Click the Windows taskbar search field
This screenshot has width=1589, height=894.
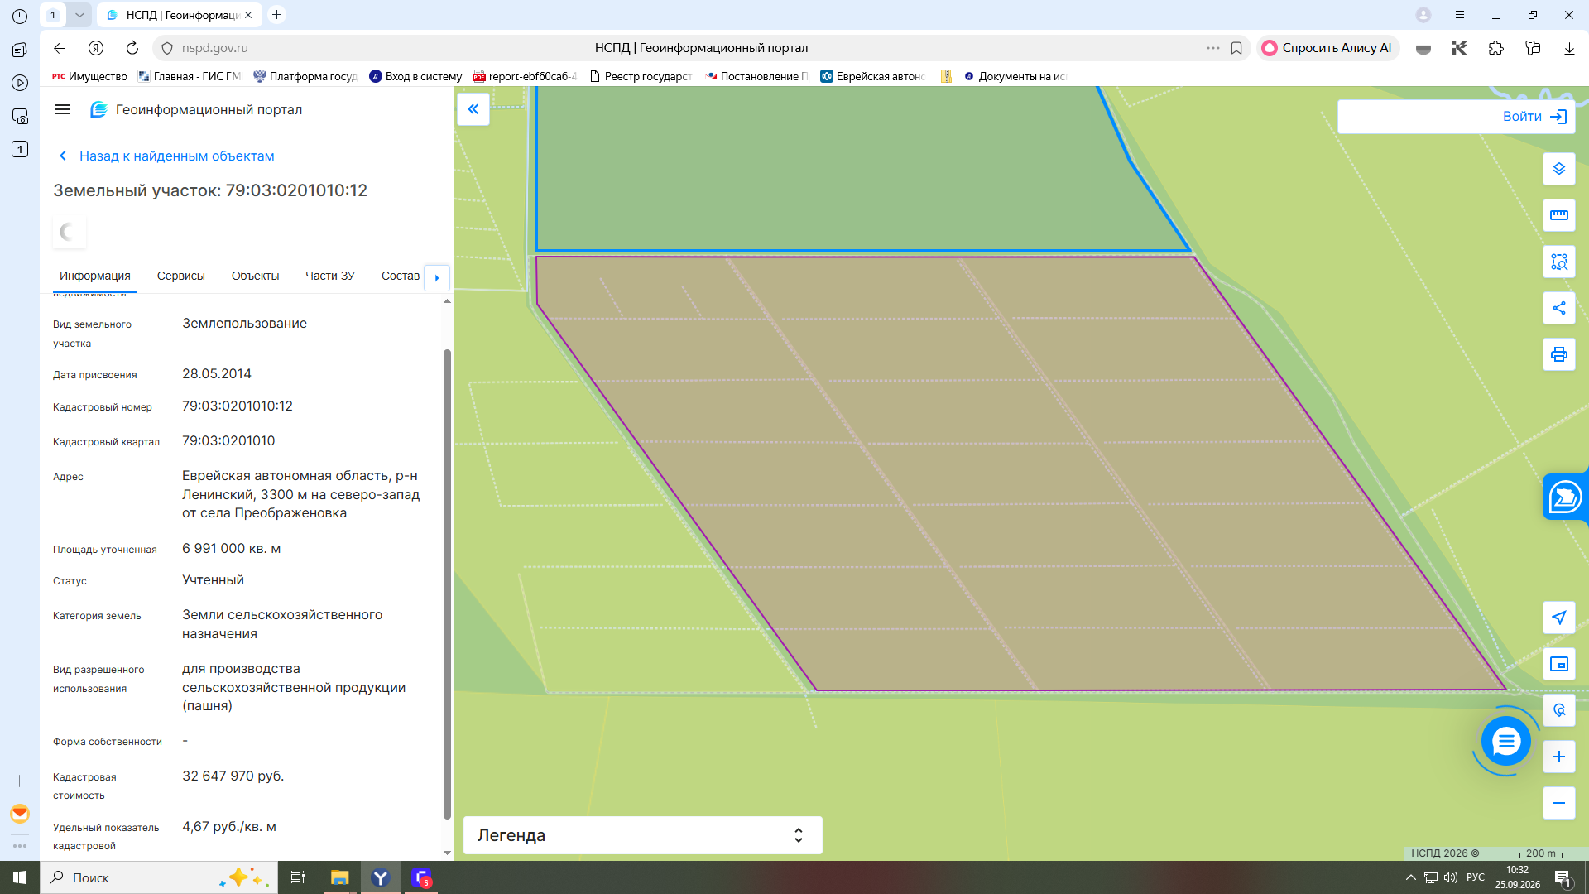(x=159, y=877)
